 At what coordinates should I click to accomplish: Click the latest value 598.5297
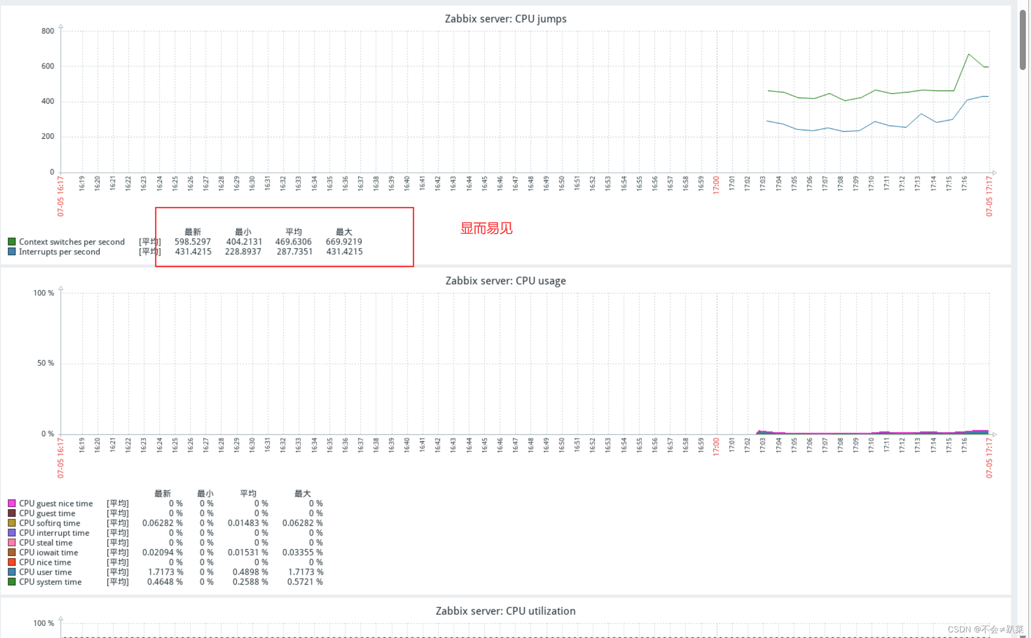tap(193, 242)
